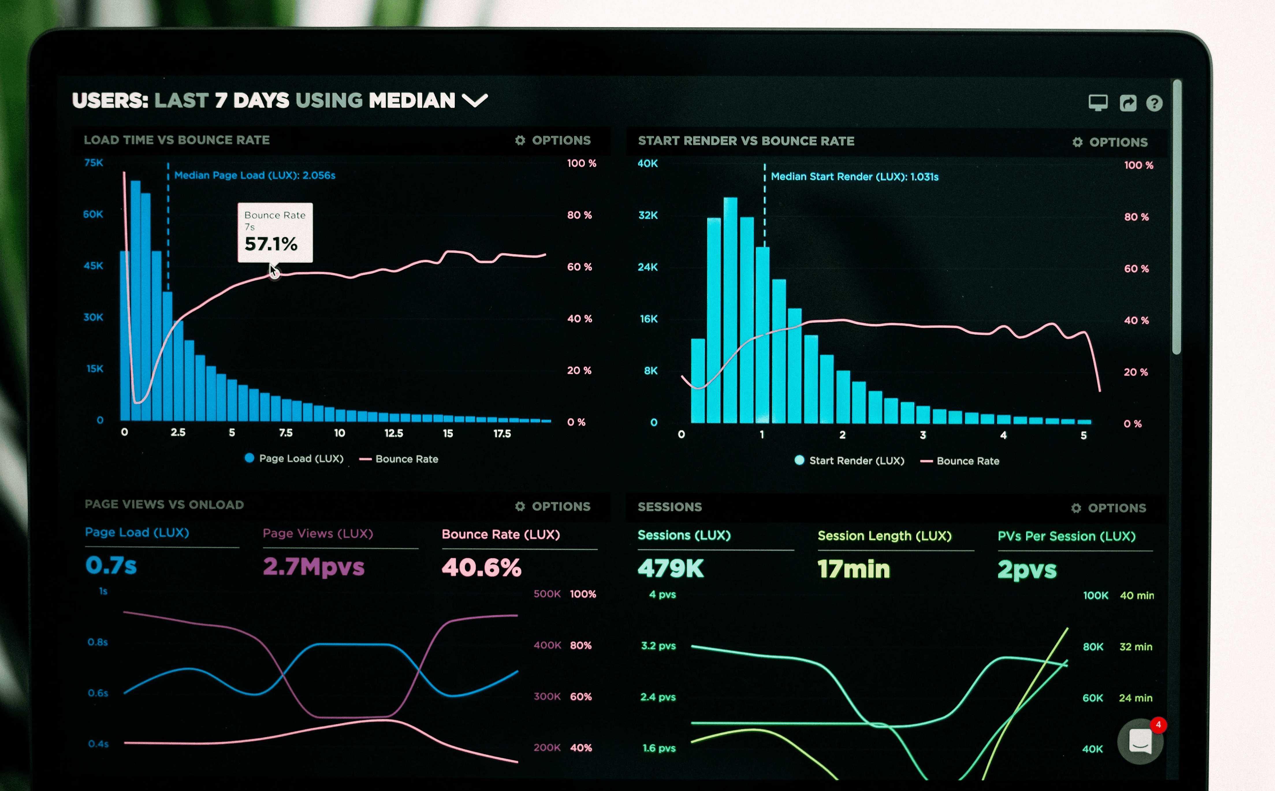Click gear icon in Load Time panel
The image size is (1275, 791).
point(520,140)
